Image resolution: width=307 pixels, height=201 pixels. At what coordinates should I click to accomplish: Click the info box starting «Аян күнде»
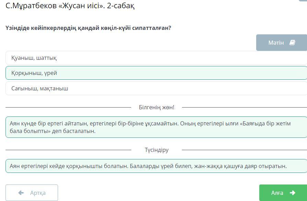click(x=156, y=127)
